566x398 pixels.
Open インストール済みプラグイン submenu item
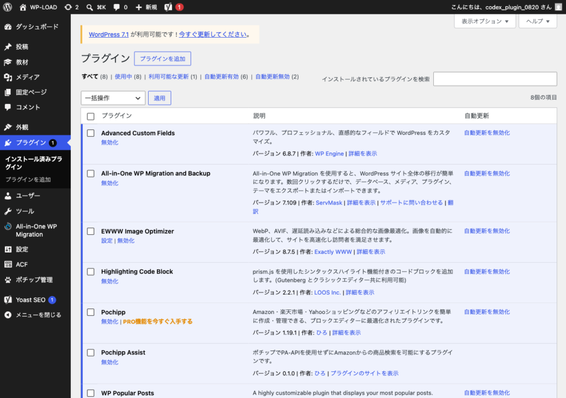click(34, 163)
